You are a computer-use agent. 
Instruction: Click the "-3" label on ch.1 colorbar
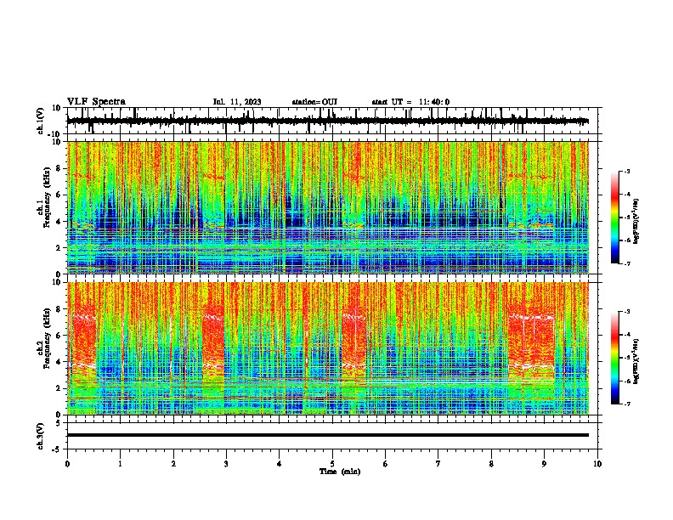[x=627, y=172]
